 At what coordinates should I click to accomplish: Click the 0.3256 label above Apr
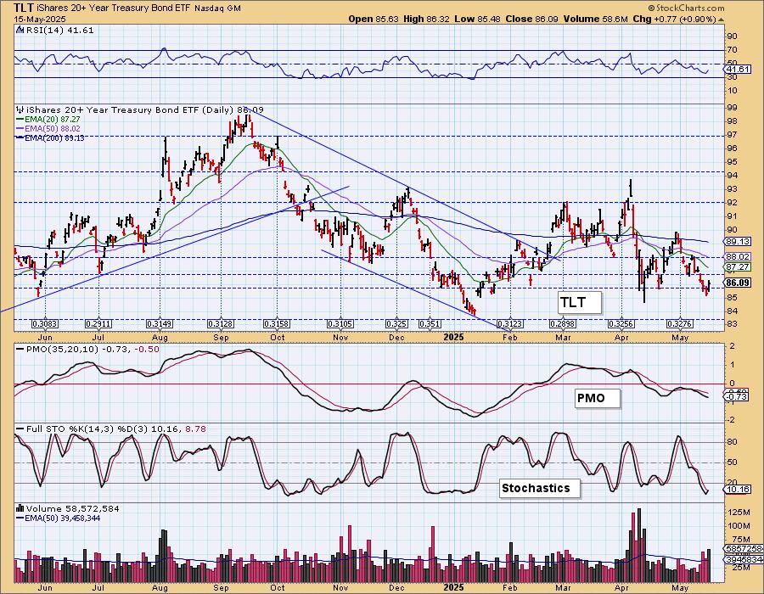(621, 324)
